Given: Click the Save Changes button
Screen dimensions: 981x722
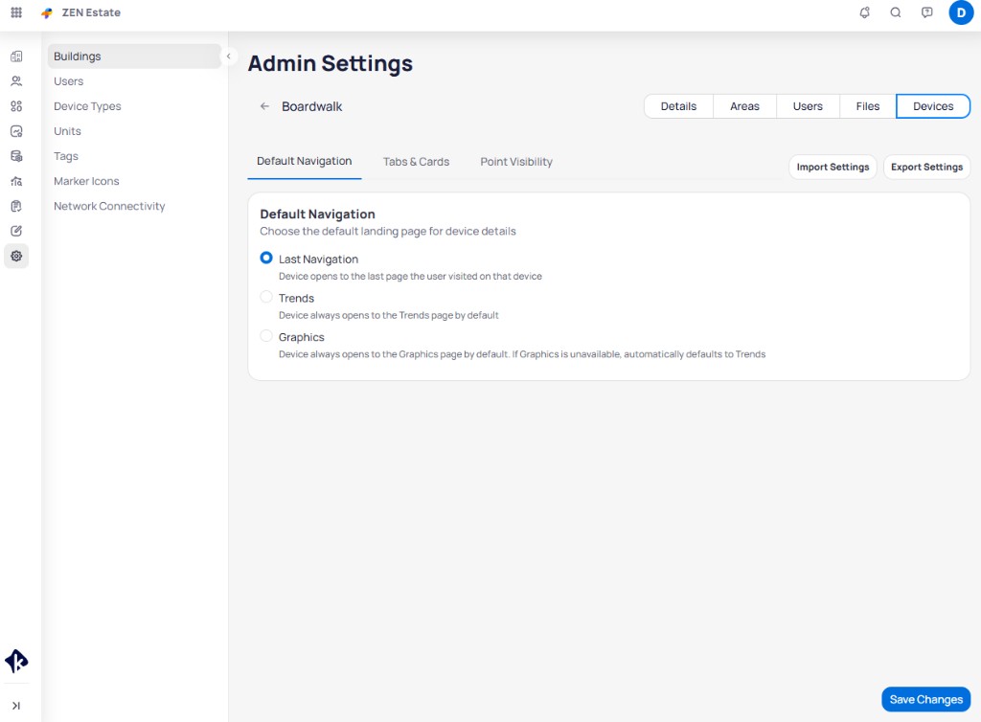Looking at the screenshot, I should [926, 699].
